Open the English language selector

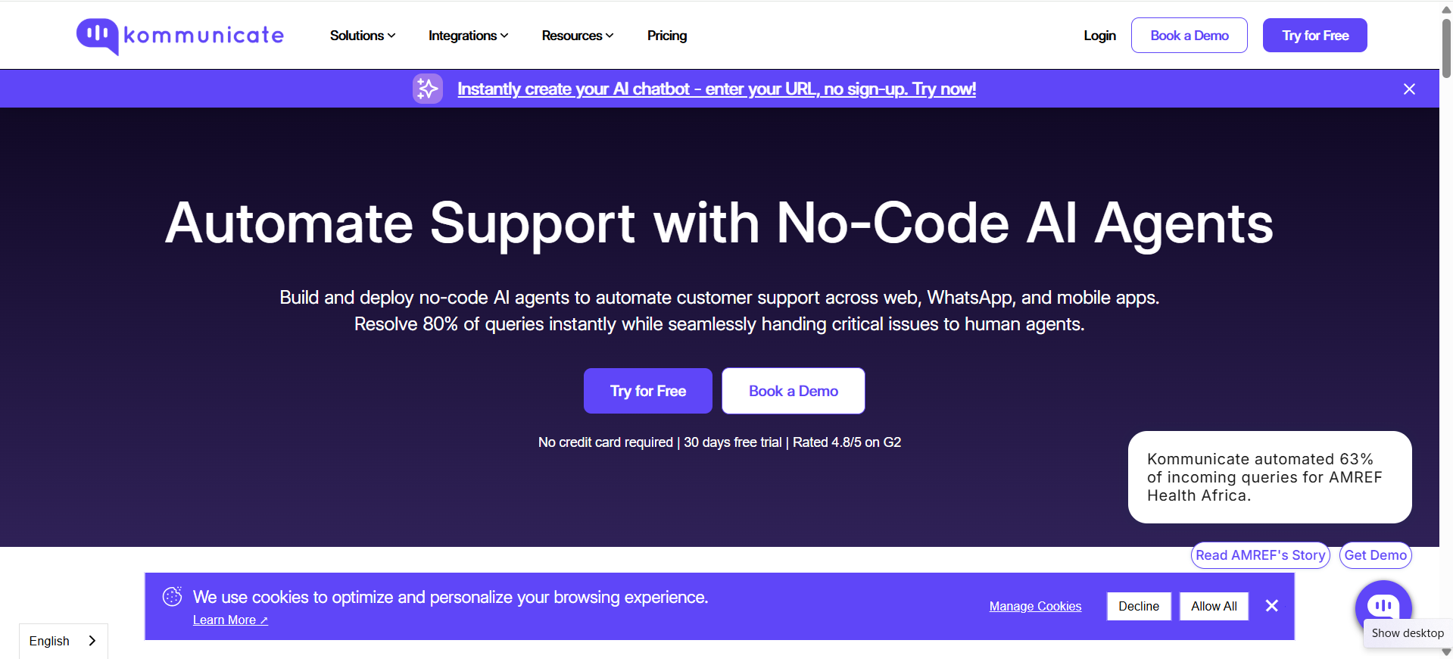pyautogui.click(x=63, y=641)
